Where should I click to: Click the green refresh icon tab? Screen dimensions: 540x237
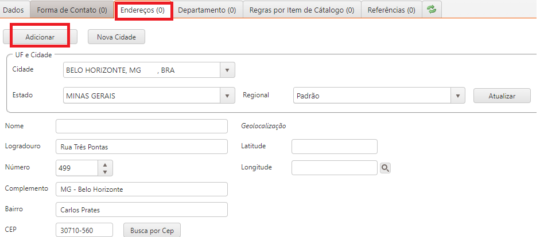point(431,10)
